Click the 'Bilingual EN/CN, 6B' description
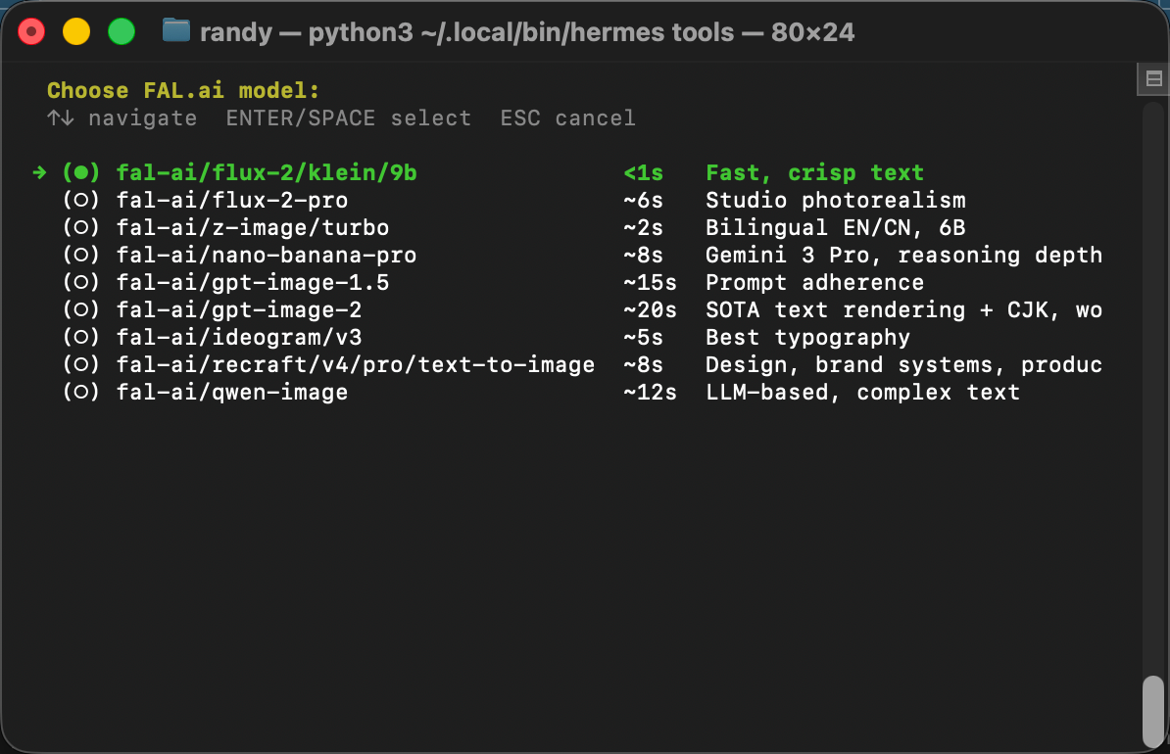 pos(836,228)
